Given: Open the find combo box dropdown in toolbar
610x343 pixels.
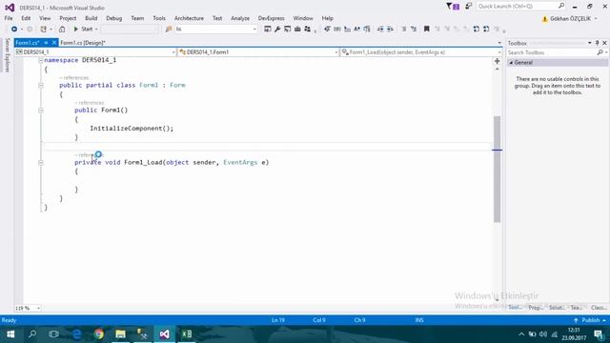Looking at the screenshot, I should [x=254, y=30].
